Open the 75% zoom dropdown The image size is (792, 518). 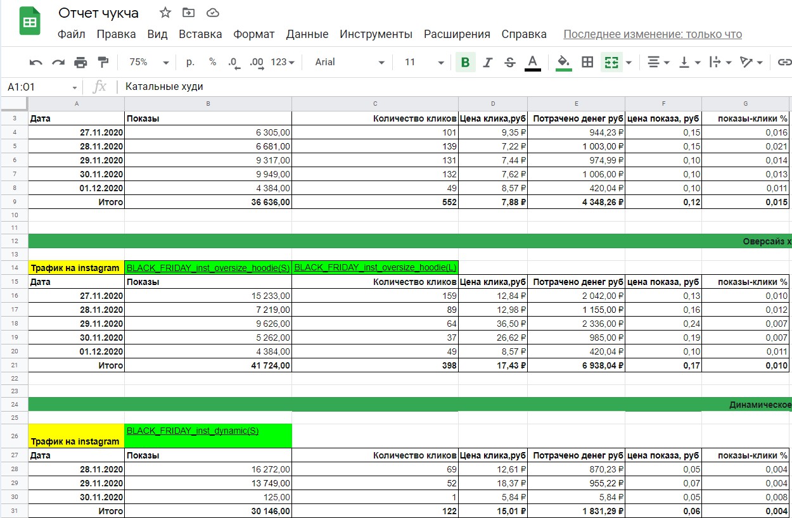149,62
